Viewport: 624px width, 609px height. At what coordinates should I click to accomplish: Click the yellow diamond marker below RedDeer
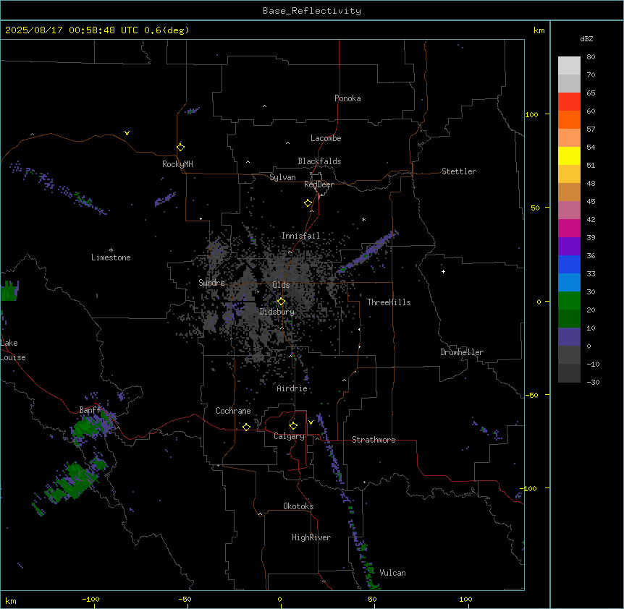click(308, 203)
